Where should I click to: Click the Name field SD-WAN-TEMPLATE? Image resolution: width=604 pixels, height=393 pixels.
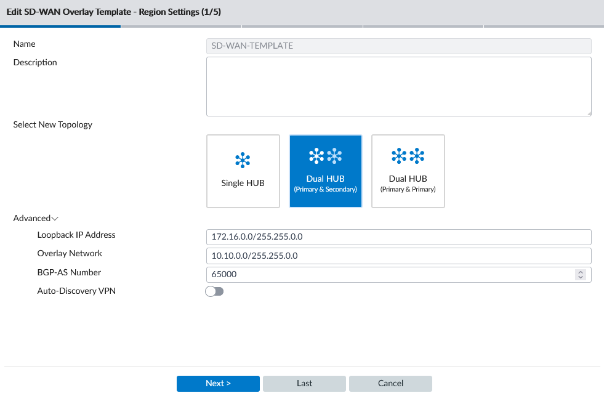[398, 46]
